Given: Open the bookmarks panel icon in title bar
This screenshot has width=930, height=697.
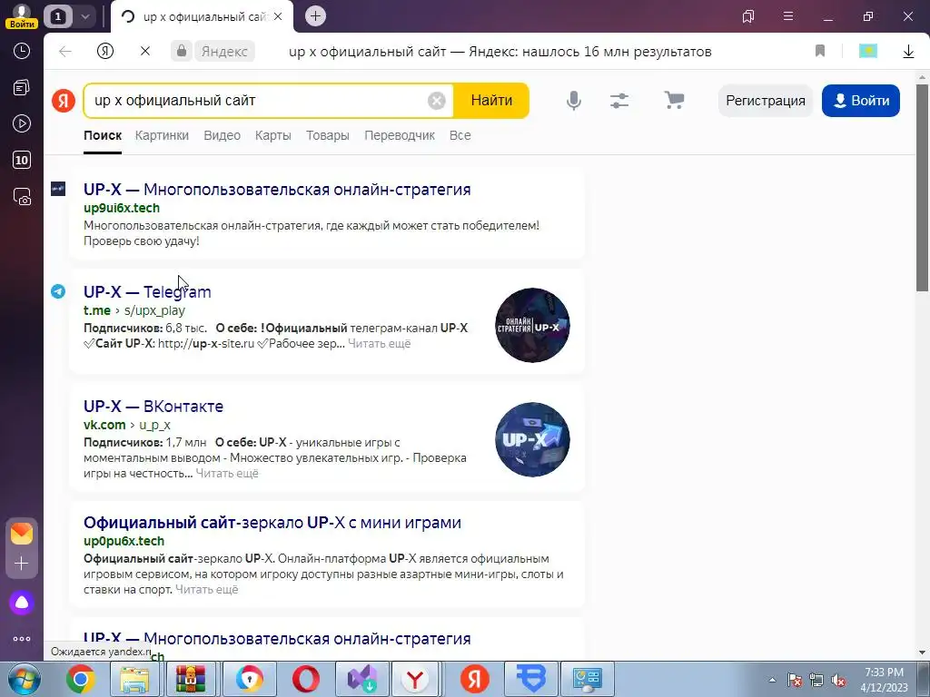Looking at the screenshot, I should 748,16.
